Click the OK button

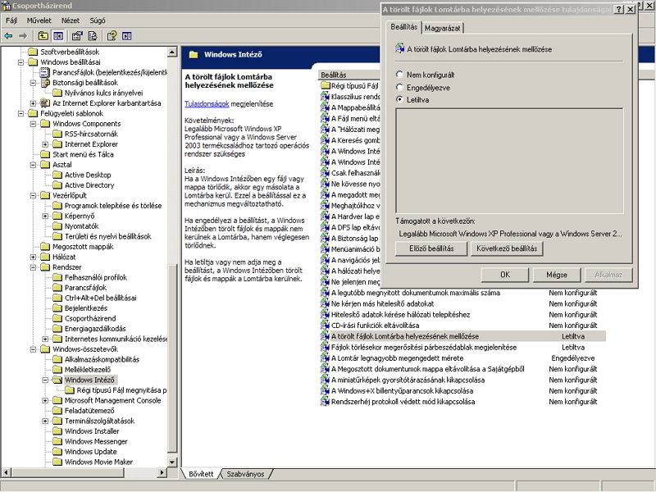coord(505,275)
